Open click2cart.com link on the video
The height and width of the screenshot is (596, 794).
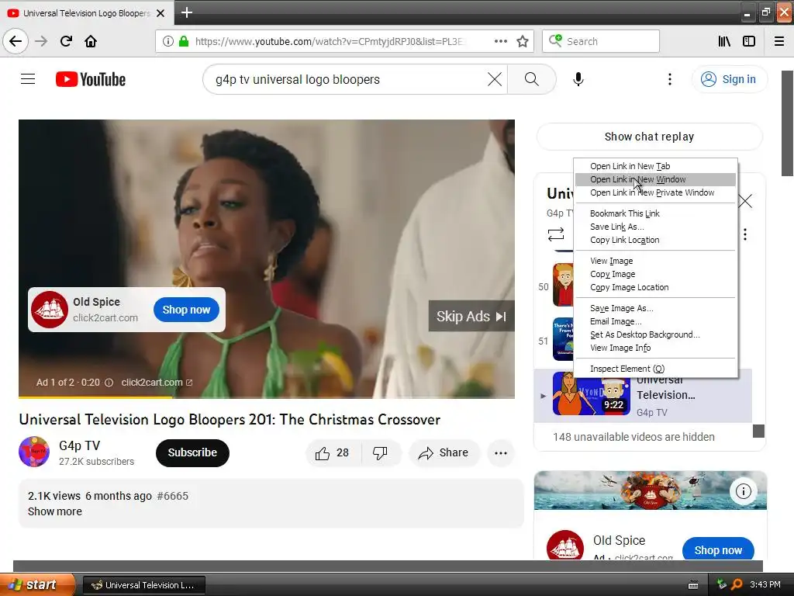pos(157,383)
